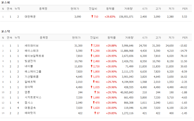
Task: Click 애머릿지 volume 1,272,116
Action: pyautogui.click(x=128, y=113)
